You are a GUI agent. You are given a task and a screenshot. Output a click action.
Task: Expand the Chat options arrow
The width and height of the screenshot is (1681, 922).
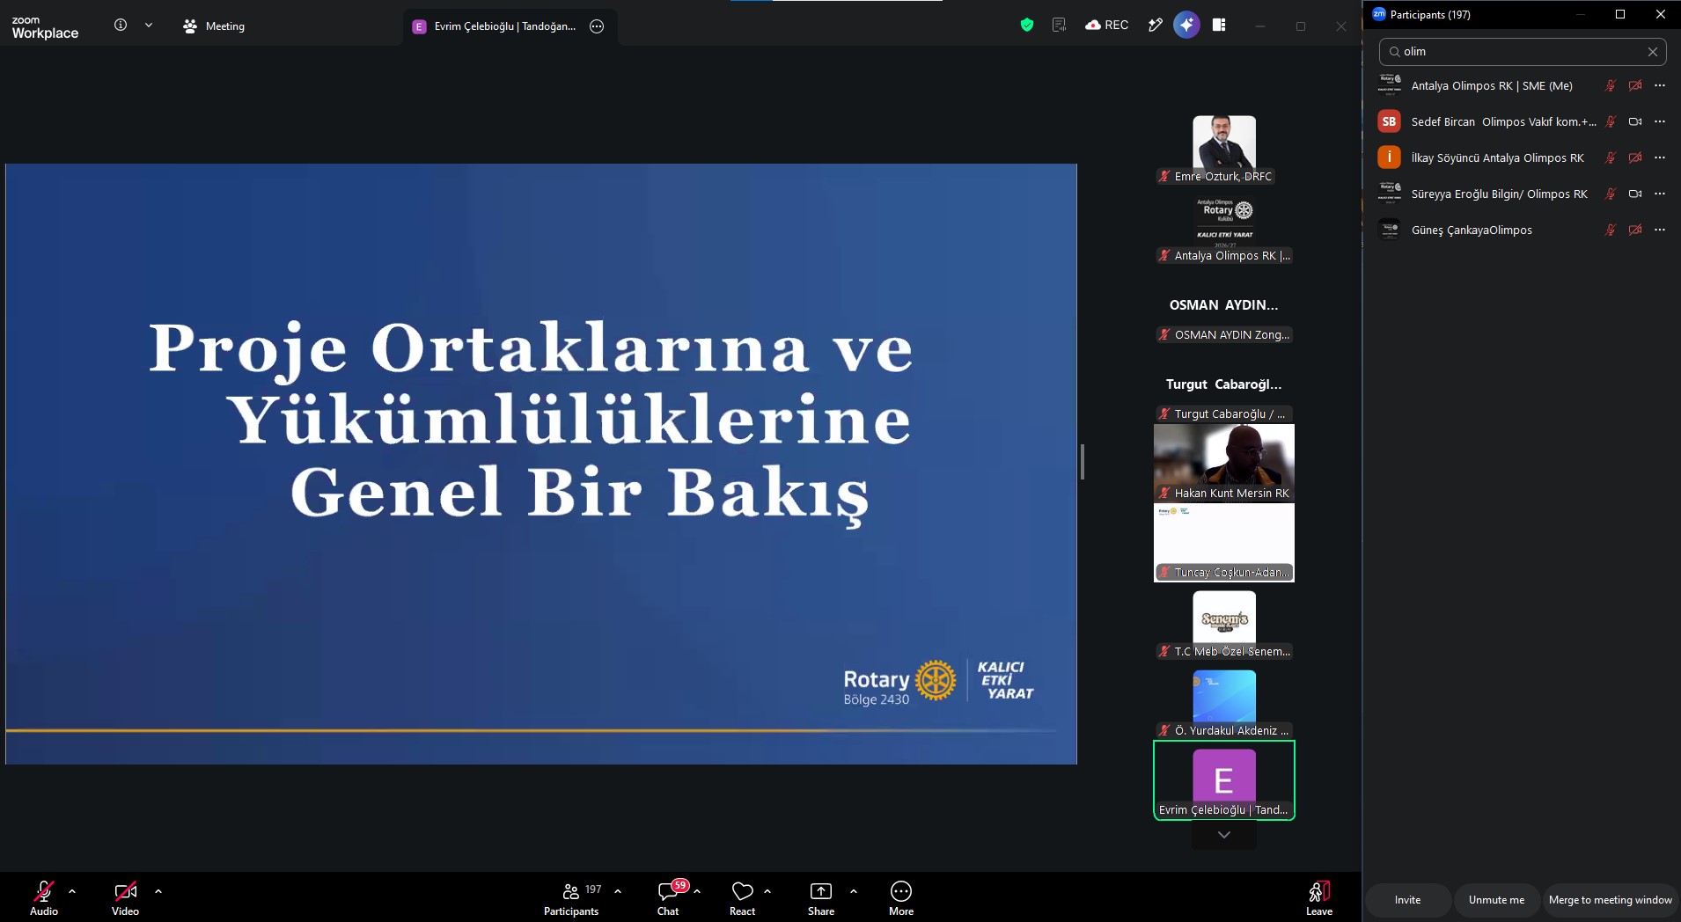(x=697, y=891)
